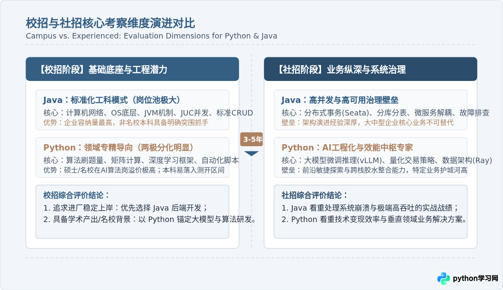Click the heading Python：领域专精导向（两极分化明显）
Screen dimensions: 503x290
[119, 148]
